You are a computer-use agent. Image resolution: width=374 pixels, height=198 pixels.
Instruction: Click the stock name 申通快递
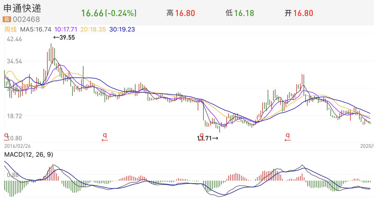coord(22,8)
